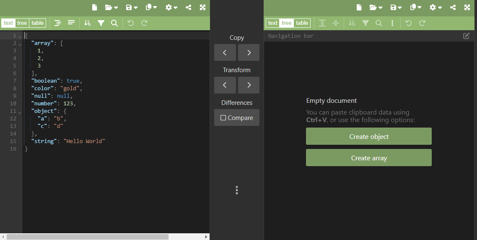Edit the navigation bar path icon
Viewport: 477px width, 240px height.
[467, 36]
